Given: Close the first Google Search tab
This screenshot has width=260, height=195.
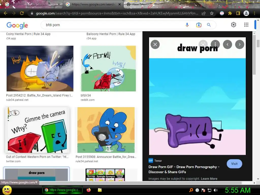Looking at the screenshot, I should [x=59, y=5].
